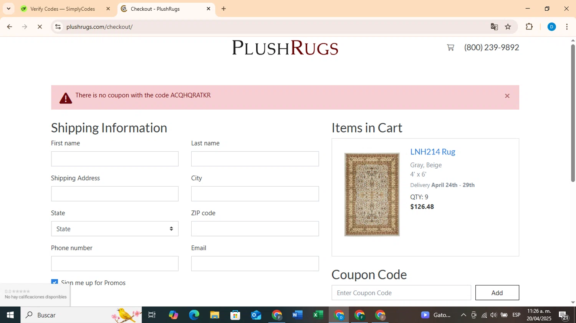This screenshot has height=323, width=576.
Task: Switch to the Gato... taskbar app
Action: point(436,315)
